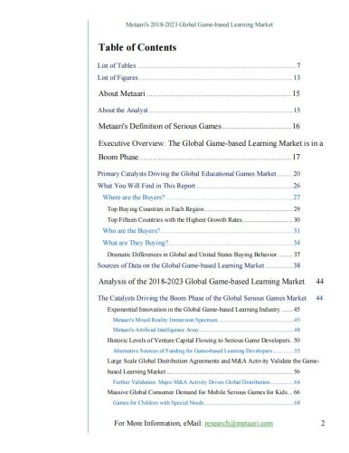Open Top Fifteen Countries with Highest Growth Rates
The height and width of the screenshot is (453, 349).
click(203, 220)
